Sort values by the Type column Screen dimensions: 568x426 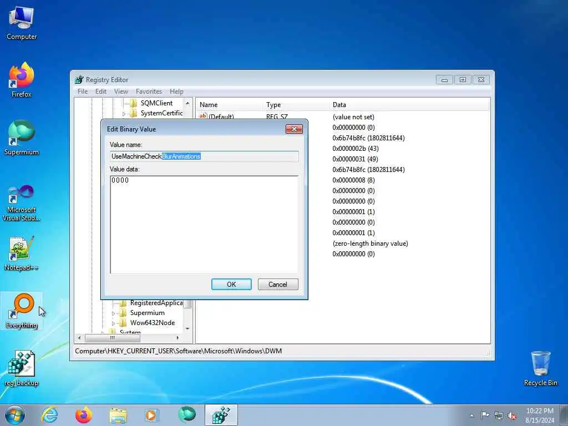pyautogui.click(x=296, y=105)
